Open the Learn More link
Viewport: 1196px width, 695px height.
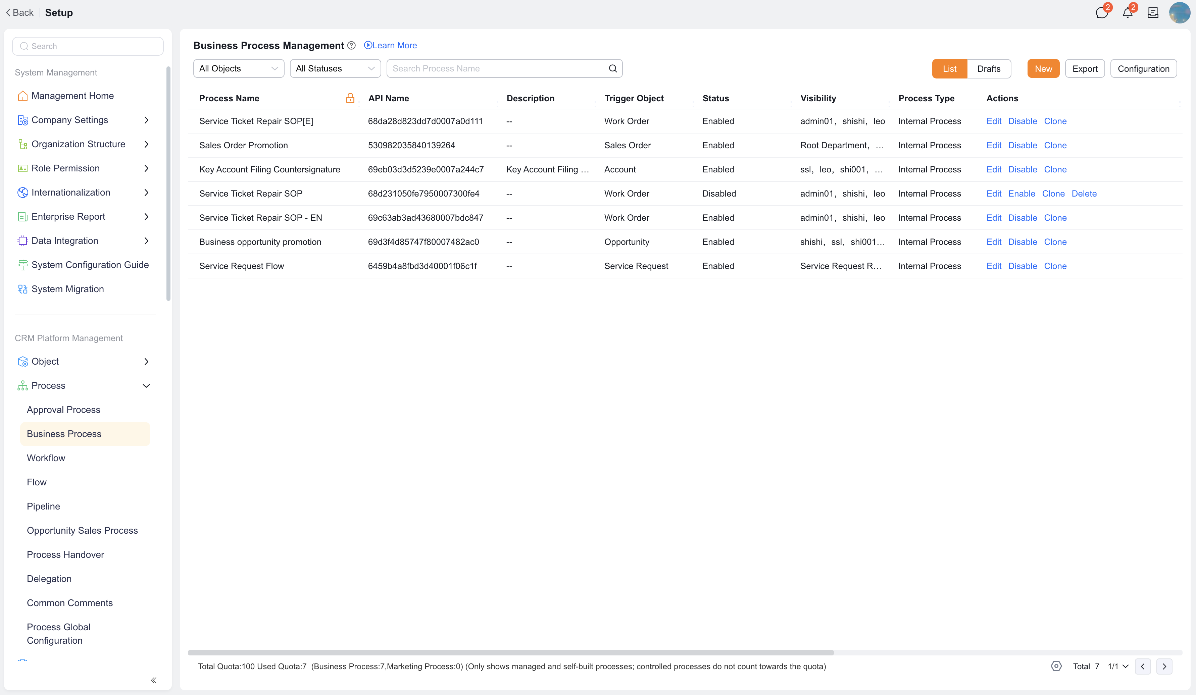tap(390, 46)
